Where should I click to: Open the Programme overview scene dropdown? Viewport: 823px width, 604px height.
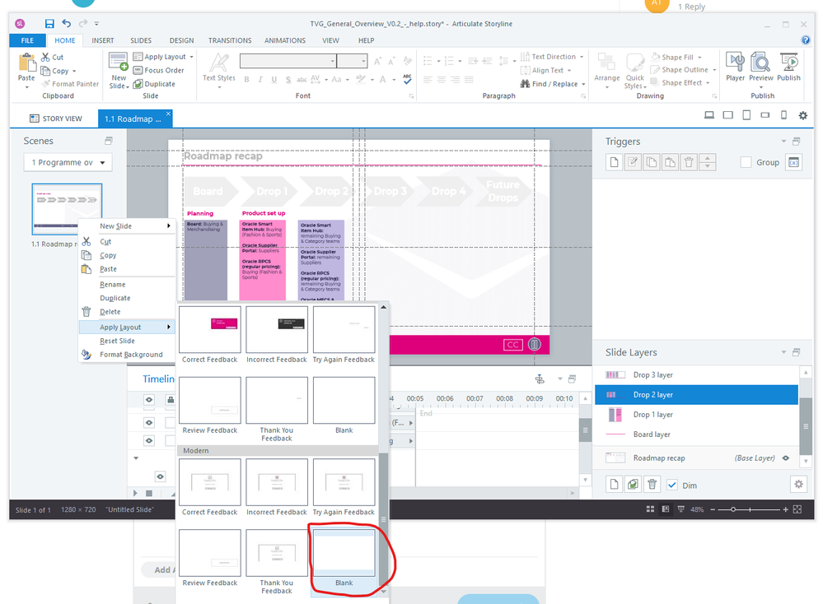(68, 163)
